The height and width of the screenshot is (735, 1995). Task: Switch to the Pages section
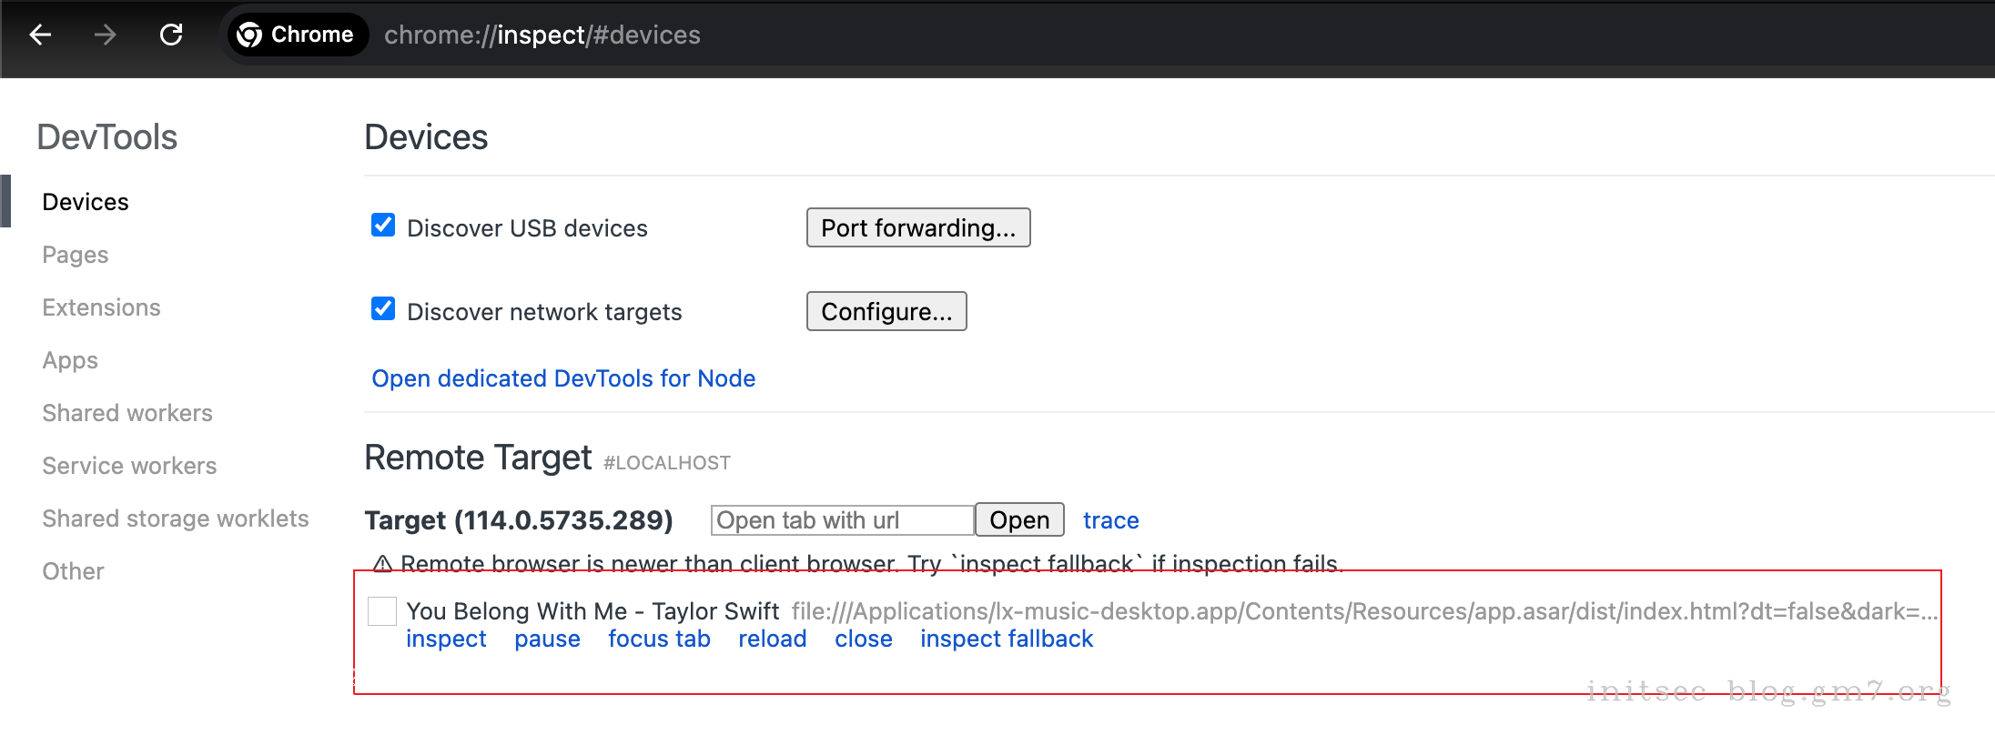[76, 255]
